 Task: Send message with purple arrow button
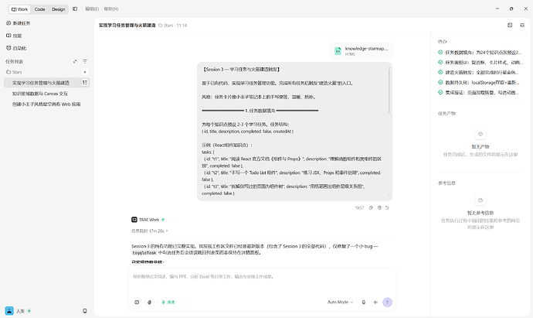point(387,302)
